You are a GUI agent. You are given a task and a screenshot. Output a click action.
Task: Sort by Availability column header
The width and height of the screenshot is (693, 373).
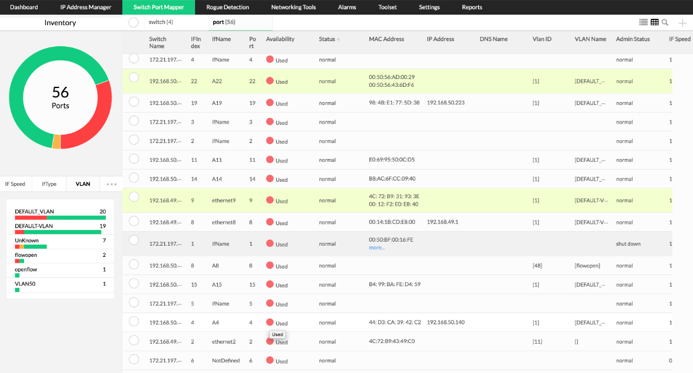point(280,39)
